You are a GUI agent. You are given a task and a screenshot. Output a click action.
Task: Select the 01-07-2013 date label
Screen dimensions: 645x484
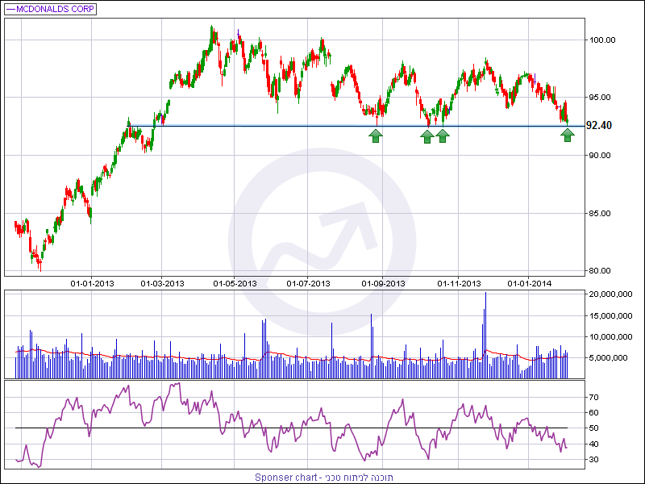point(309,284)
